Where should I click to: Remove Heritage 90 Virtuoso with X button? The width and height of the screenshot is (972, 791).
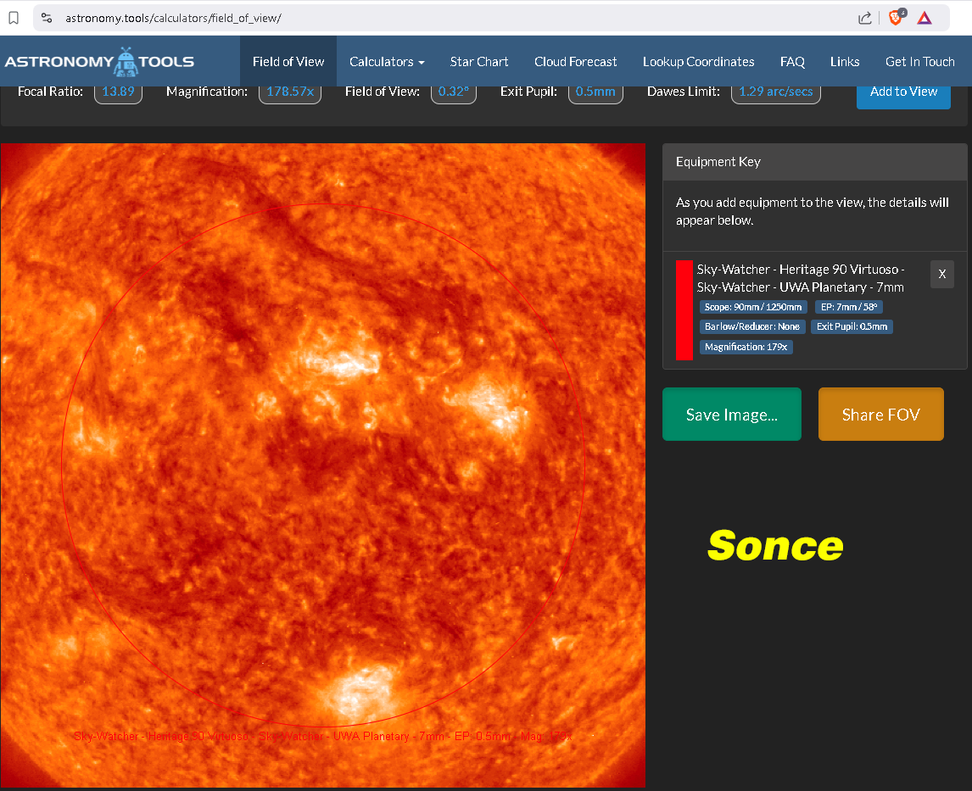[941, 274]
